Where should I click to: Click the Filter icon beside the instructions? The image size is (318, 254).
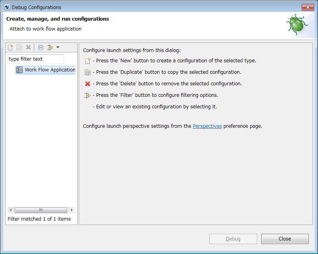[x=87, y=95]
